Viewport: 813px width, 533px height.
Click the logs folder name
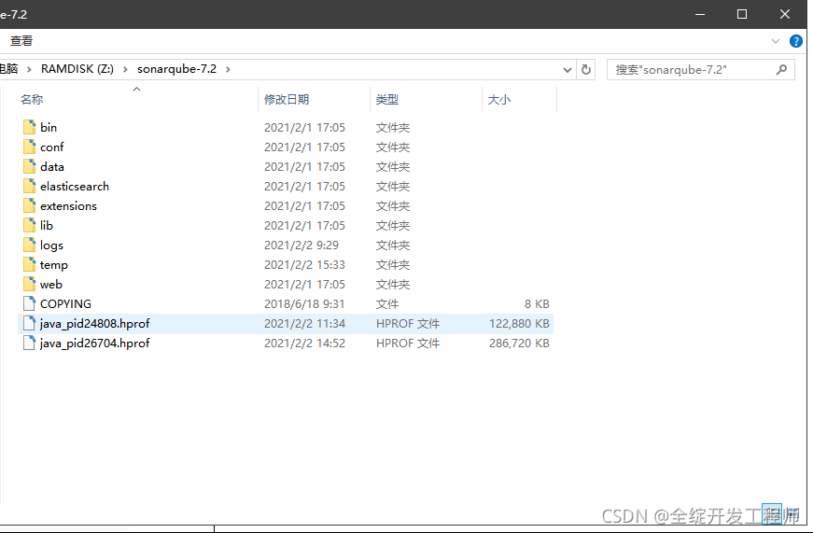(52, 245)
